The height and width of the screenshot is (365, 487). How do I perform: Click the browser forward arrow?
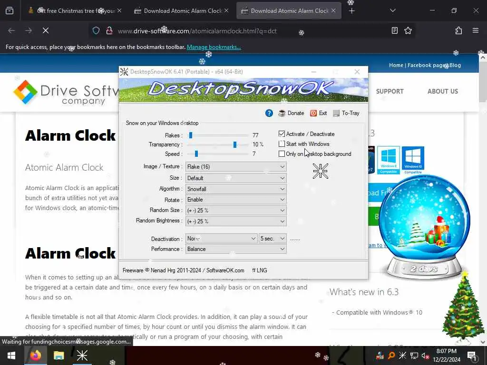pos(28,30)
